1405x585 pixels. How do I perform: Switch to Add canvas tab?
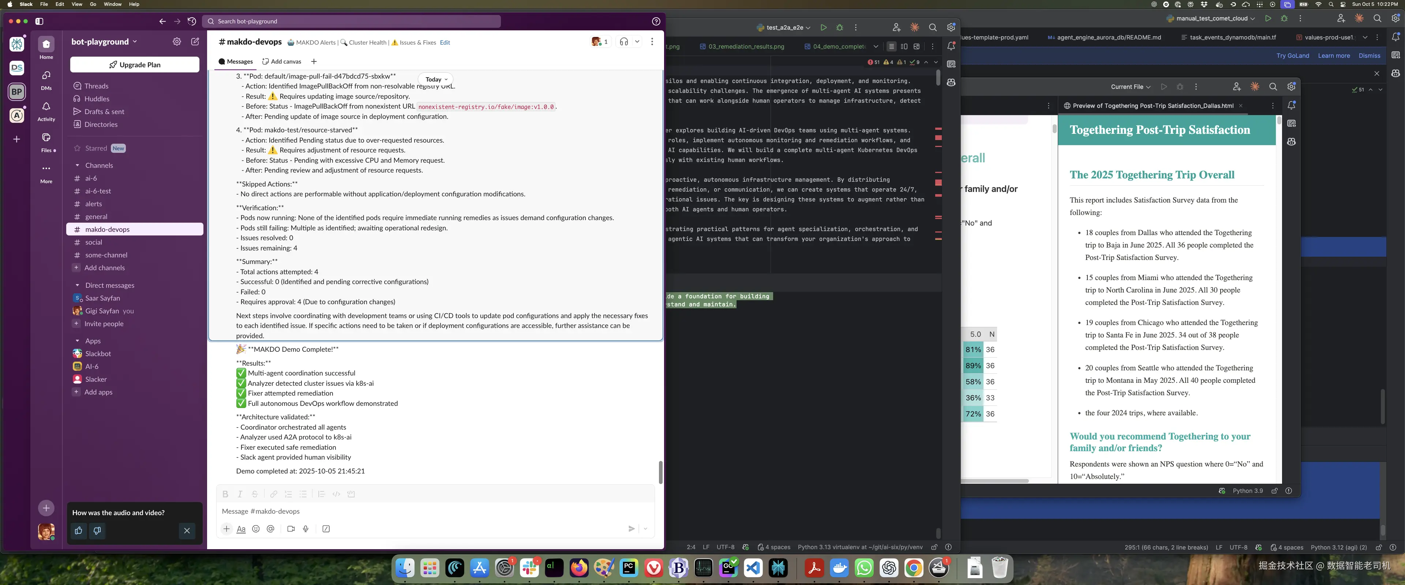pos(281,61)
